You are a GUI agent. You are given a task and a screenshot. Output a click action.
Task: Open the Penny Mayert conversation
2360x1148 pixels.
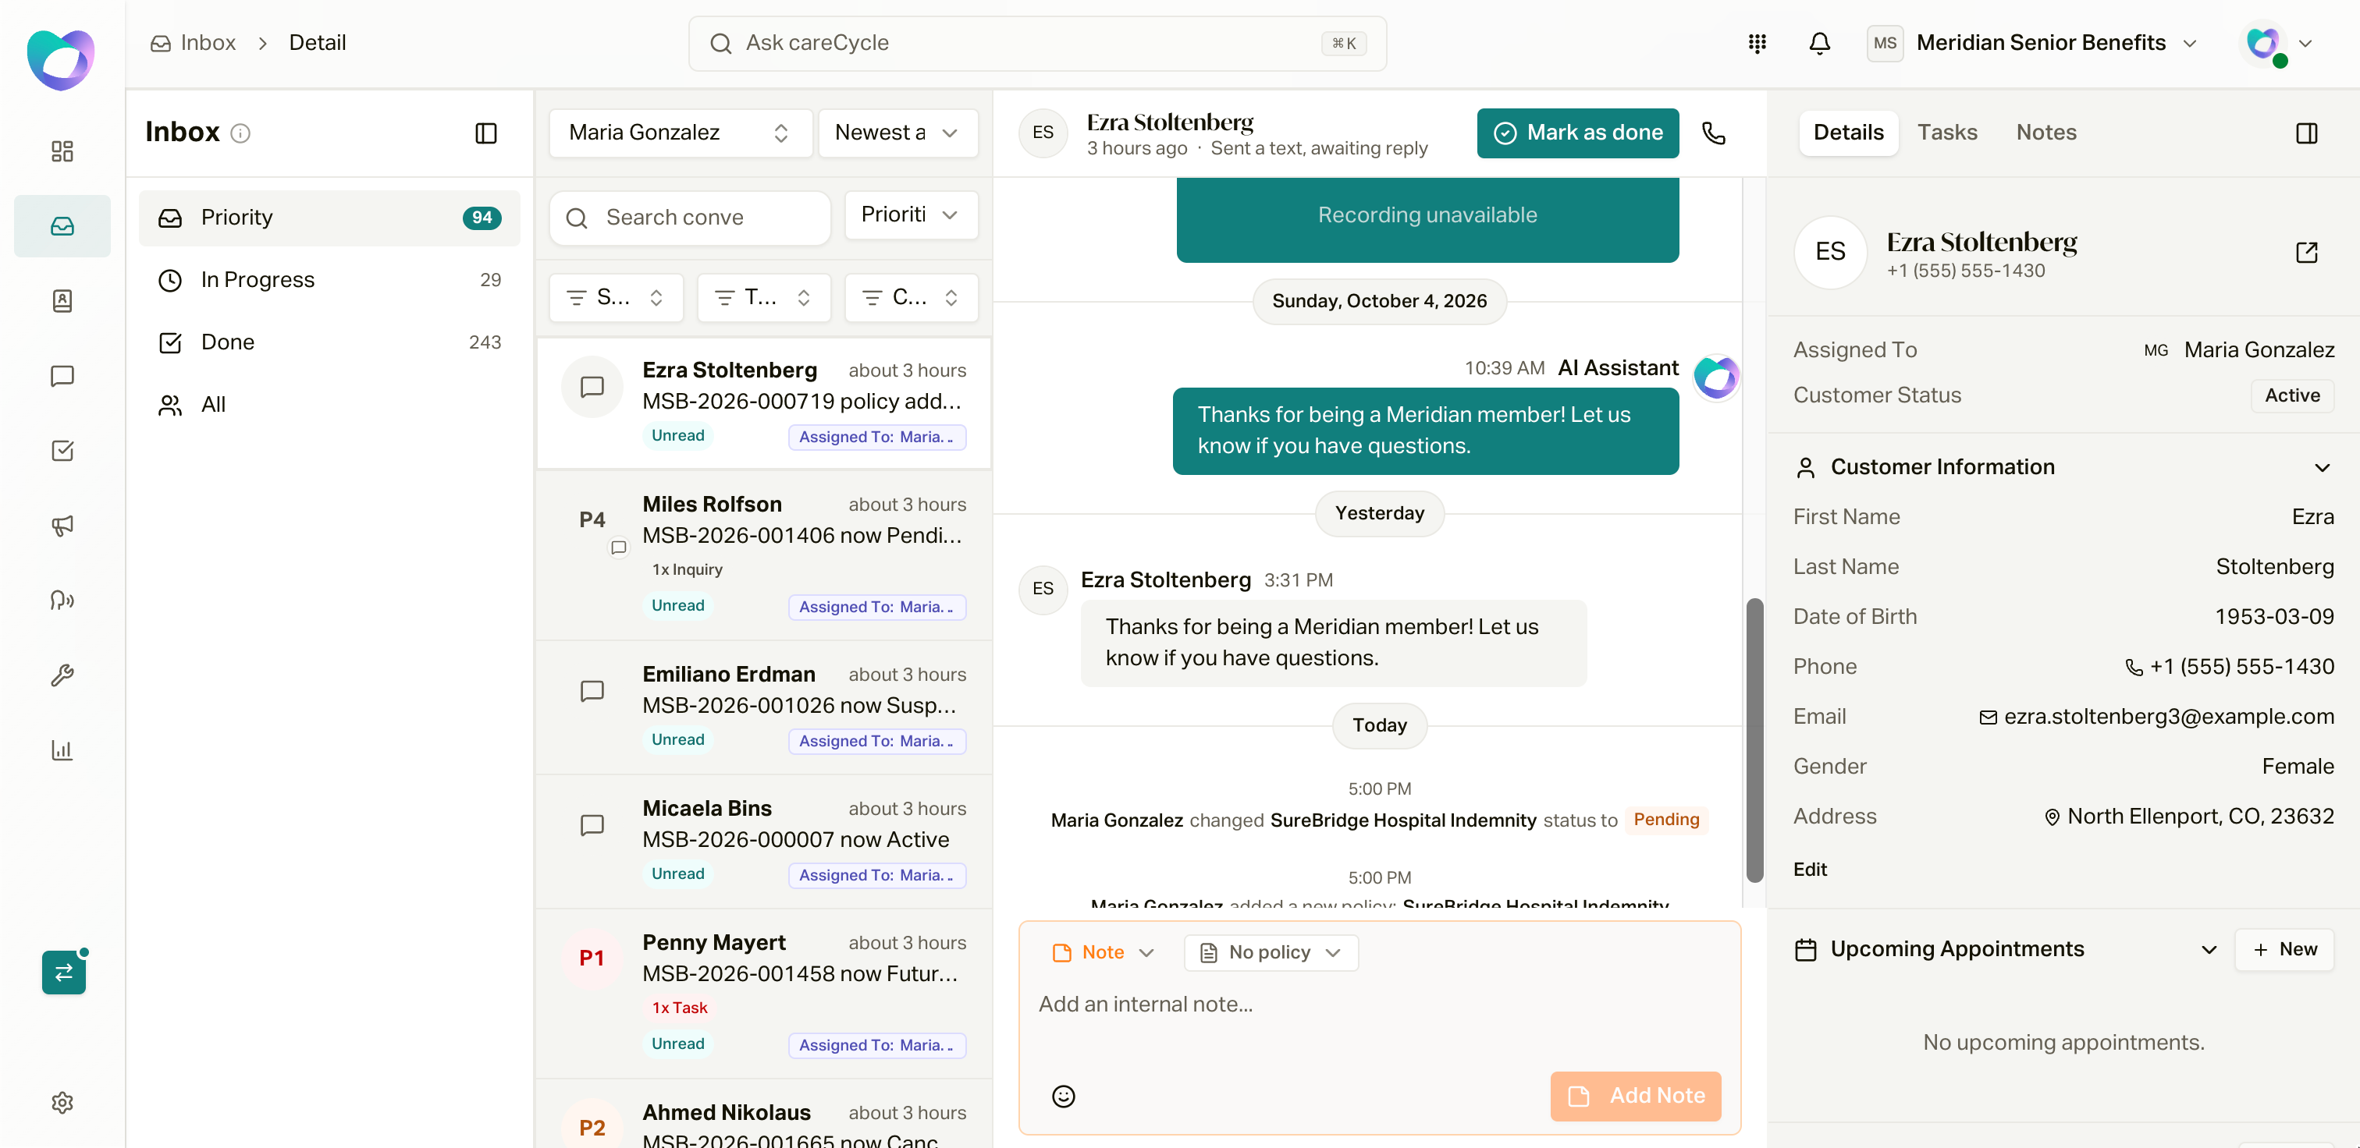pos(763,994)
